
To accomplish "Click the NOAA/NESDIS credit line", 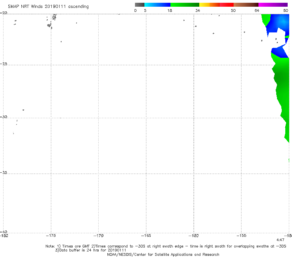I will [x=163, y=255].
